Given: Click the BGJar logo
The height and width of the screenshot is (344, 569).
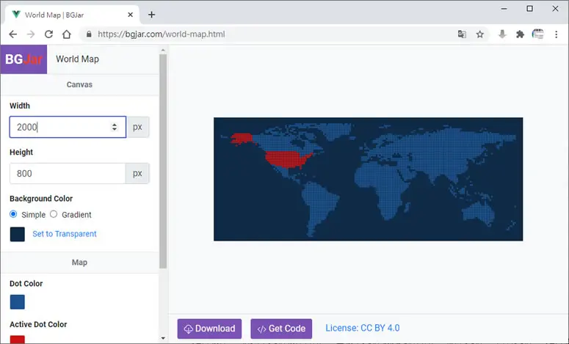Looking at the screenshot, I should point(24,59).
